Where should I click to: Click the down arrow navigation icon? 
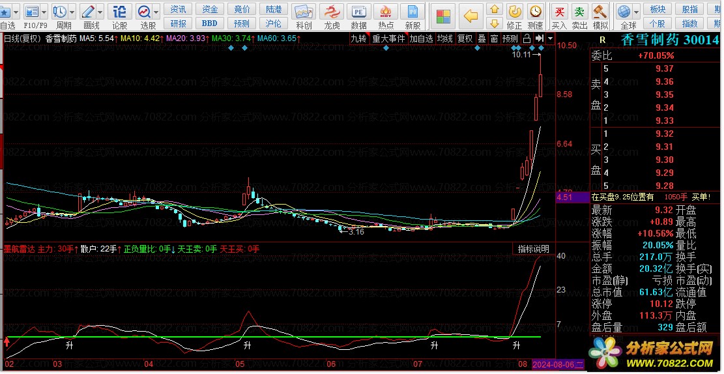tap(495, 23)
